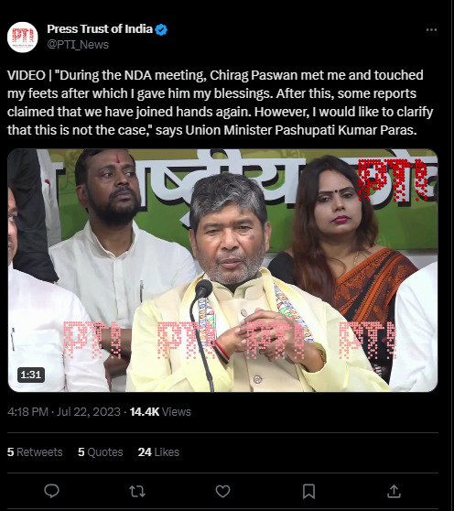Click the blue verified badge
This screenshot has width=454, height=511.
[161, 29]
